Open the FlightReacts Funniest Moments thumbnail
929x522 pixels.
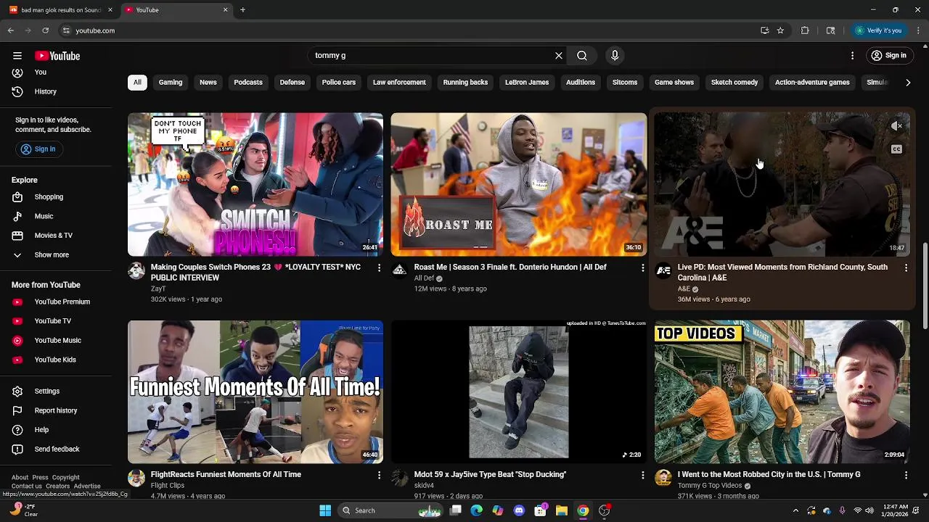(x=255, y=392)
